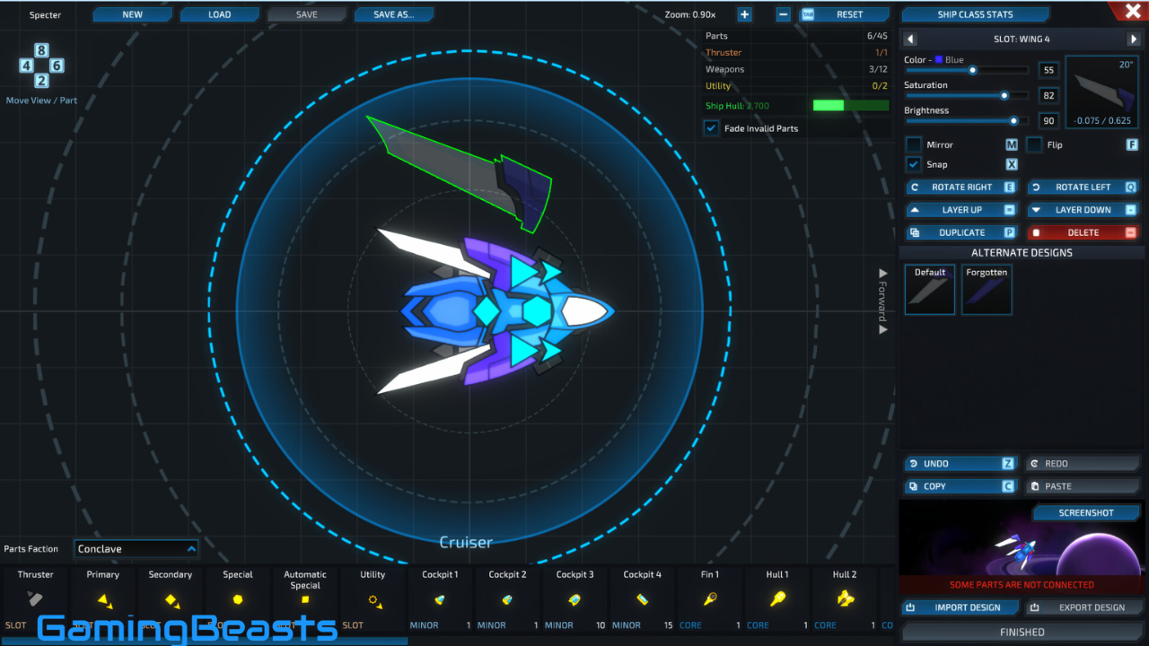Image resolution: width=1149 pixels, height=646 pixels.
Task: Duplicate the selected part
Action: (961, 232)
